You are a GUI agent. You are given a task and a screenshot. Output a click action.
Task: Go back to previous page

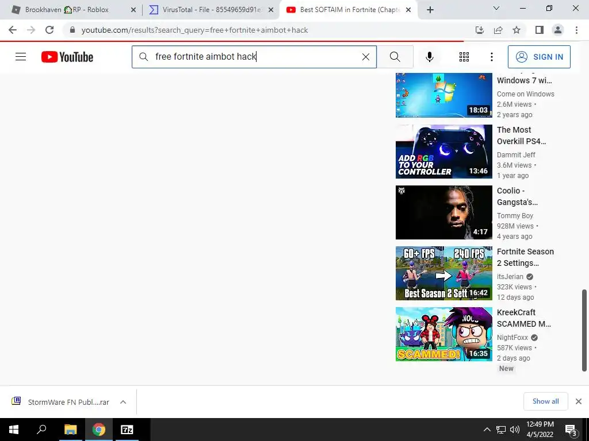[13, 30]
